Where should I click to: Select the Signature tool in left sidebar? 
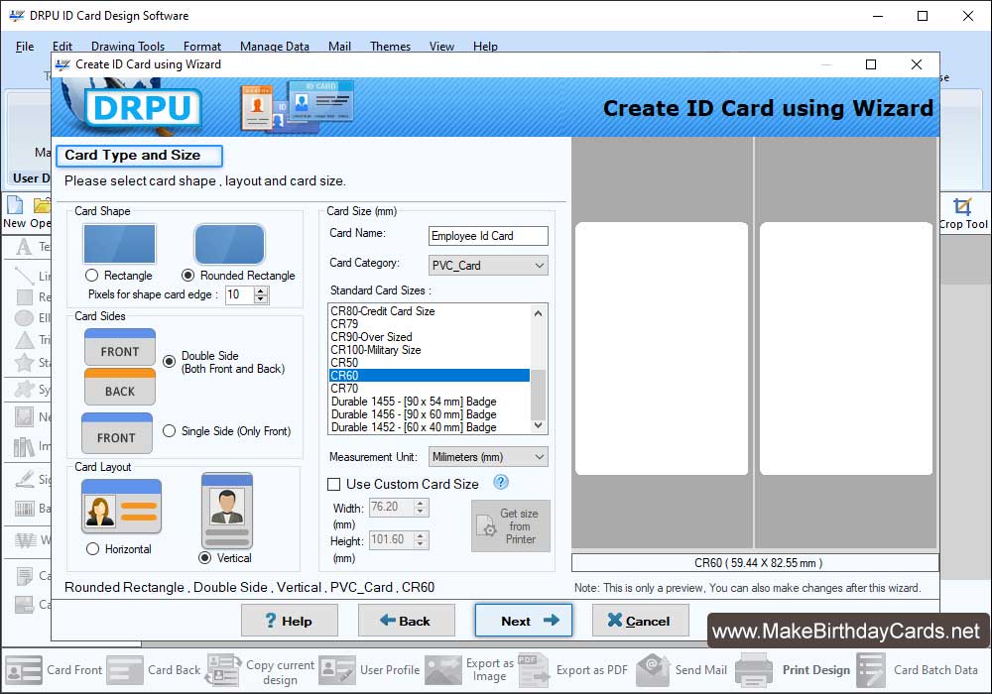pos(25,479)
